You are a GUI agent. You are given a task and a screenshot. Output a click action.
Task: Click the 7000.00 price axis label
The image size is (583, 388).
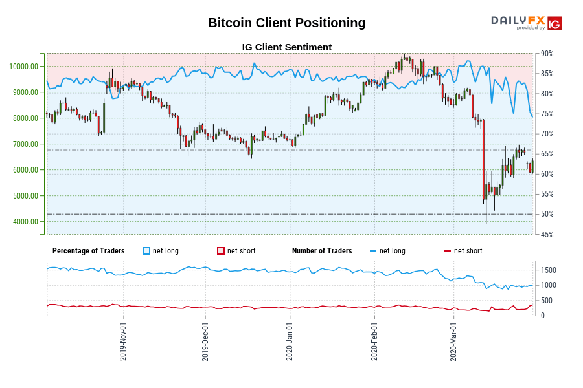click(26, 144)
